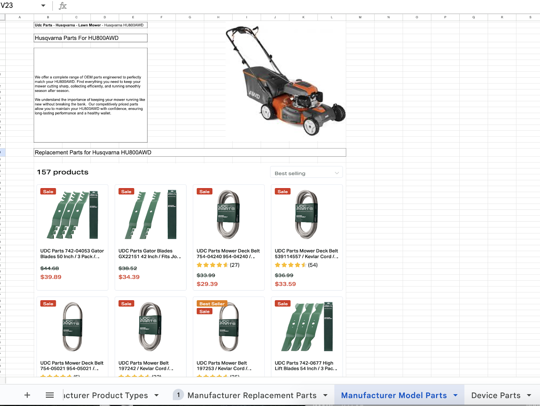
Task: Expand Manufacturer Replacement Parts tab menu arrow
Action: [325, 395]
